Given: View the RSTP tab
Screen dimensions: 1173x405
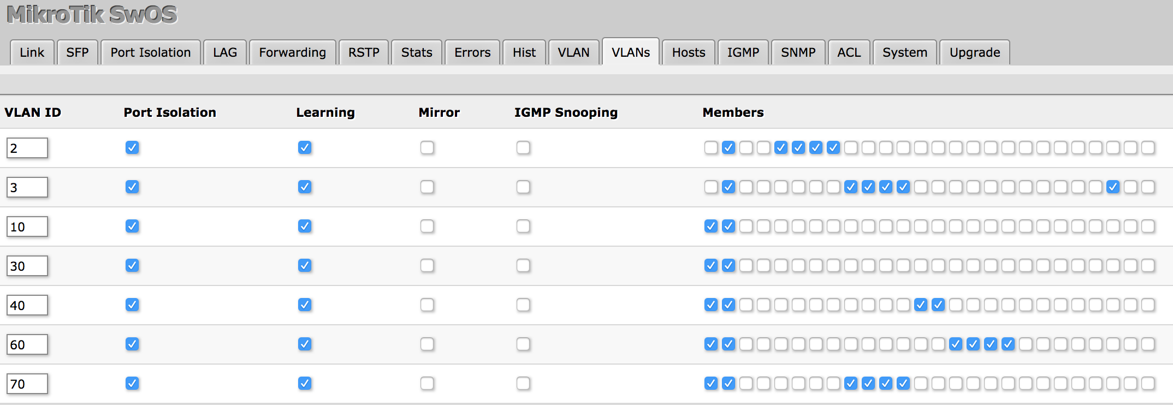Looking at the screenshot, I should point(364,52).
